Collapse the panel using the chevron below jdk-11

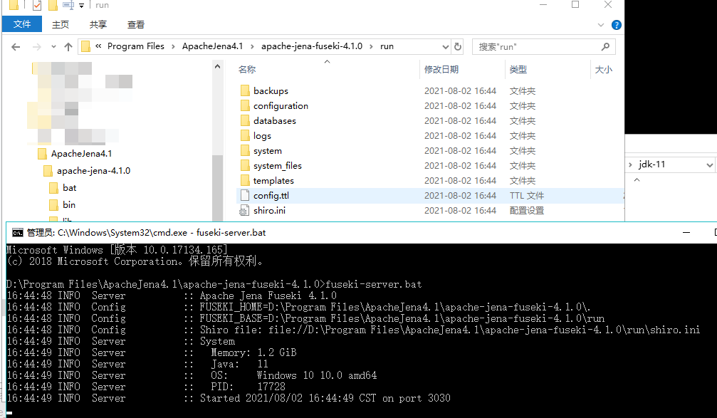click(637, 179)
